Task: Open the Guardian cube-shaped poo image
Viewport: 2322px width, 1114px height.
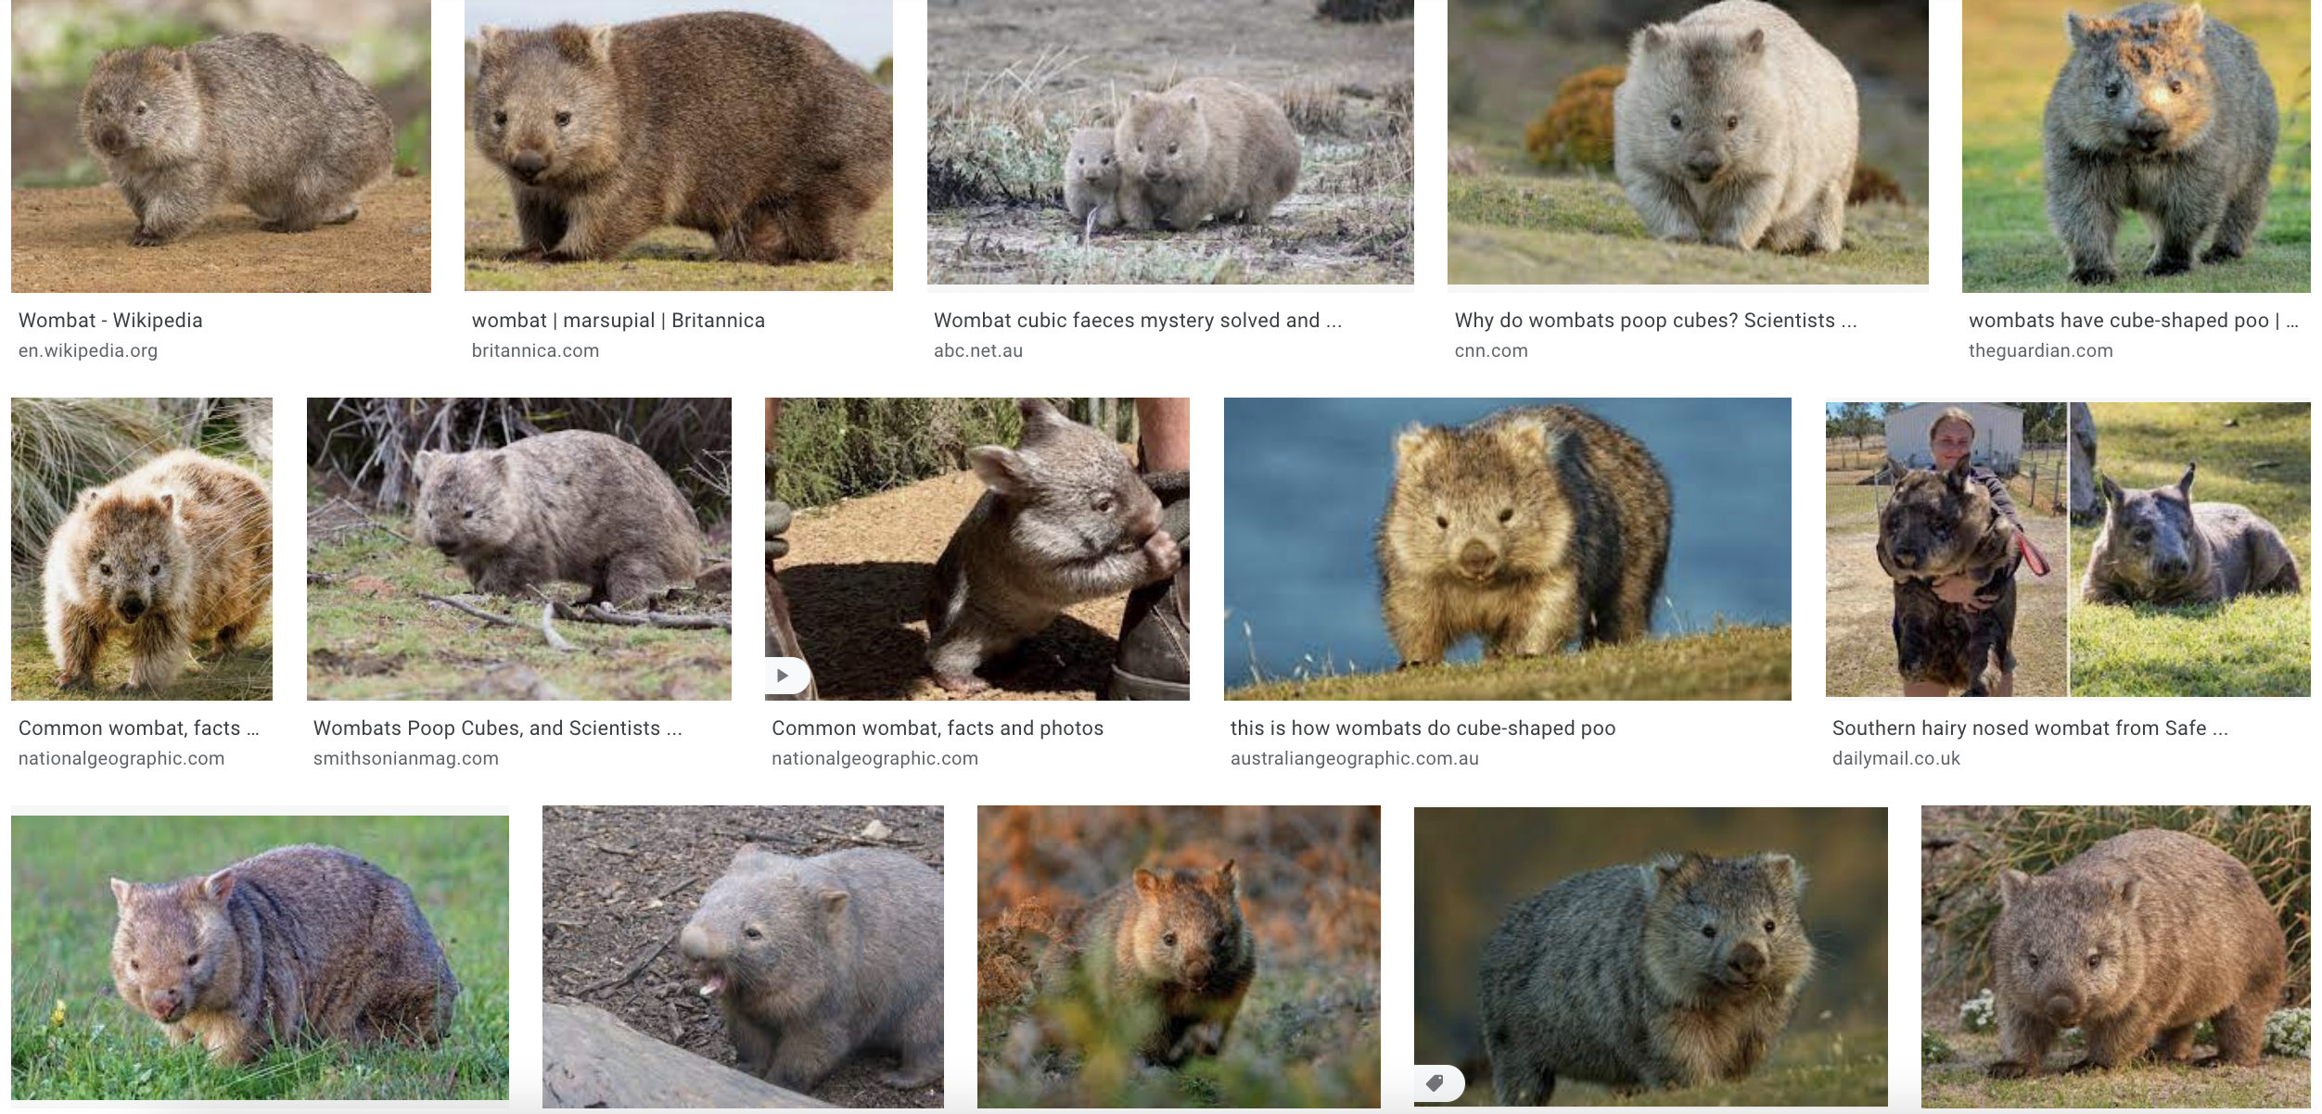Action: point(2137,146)
